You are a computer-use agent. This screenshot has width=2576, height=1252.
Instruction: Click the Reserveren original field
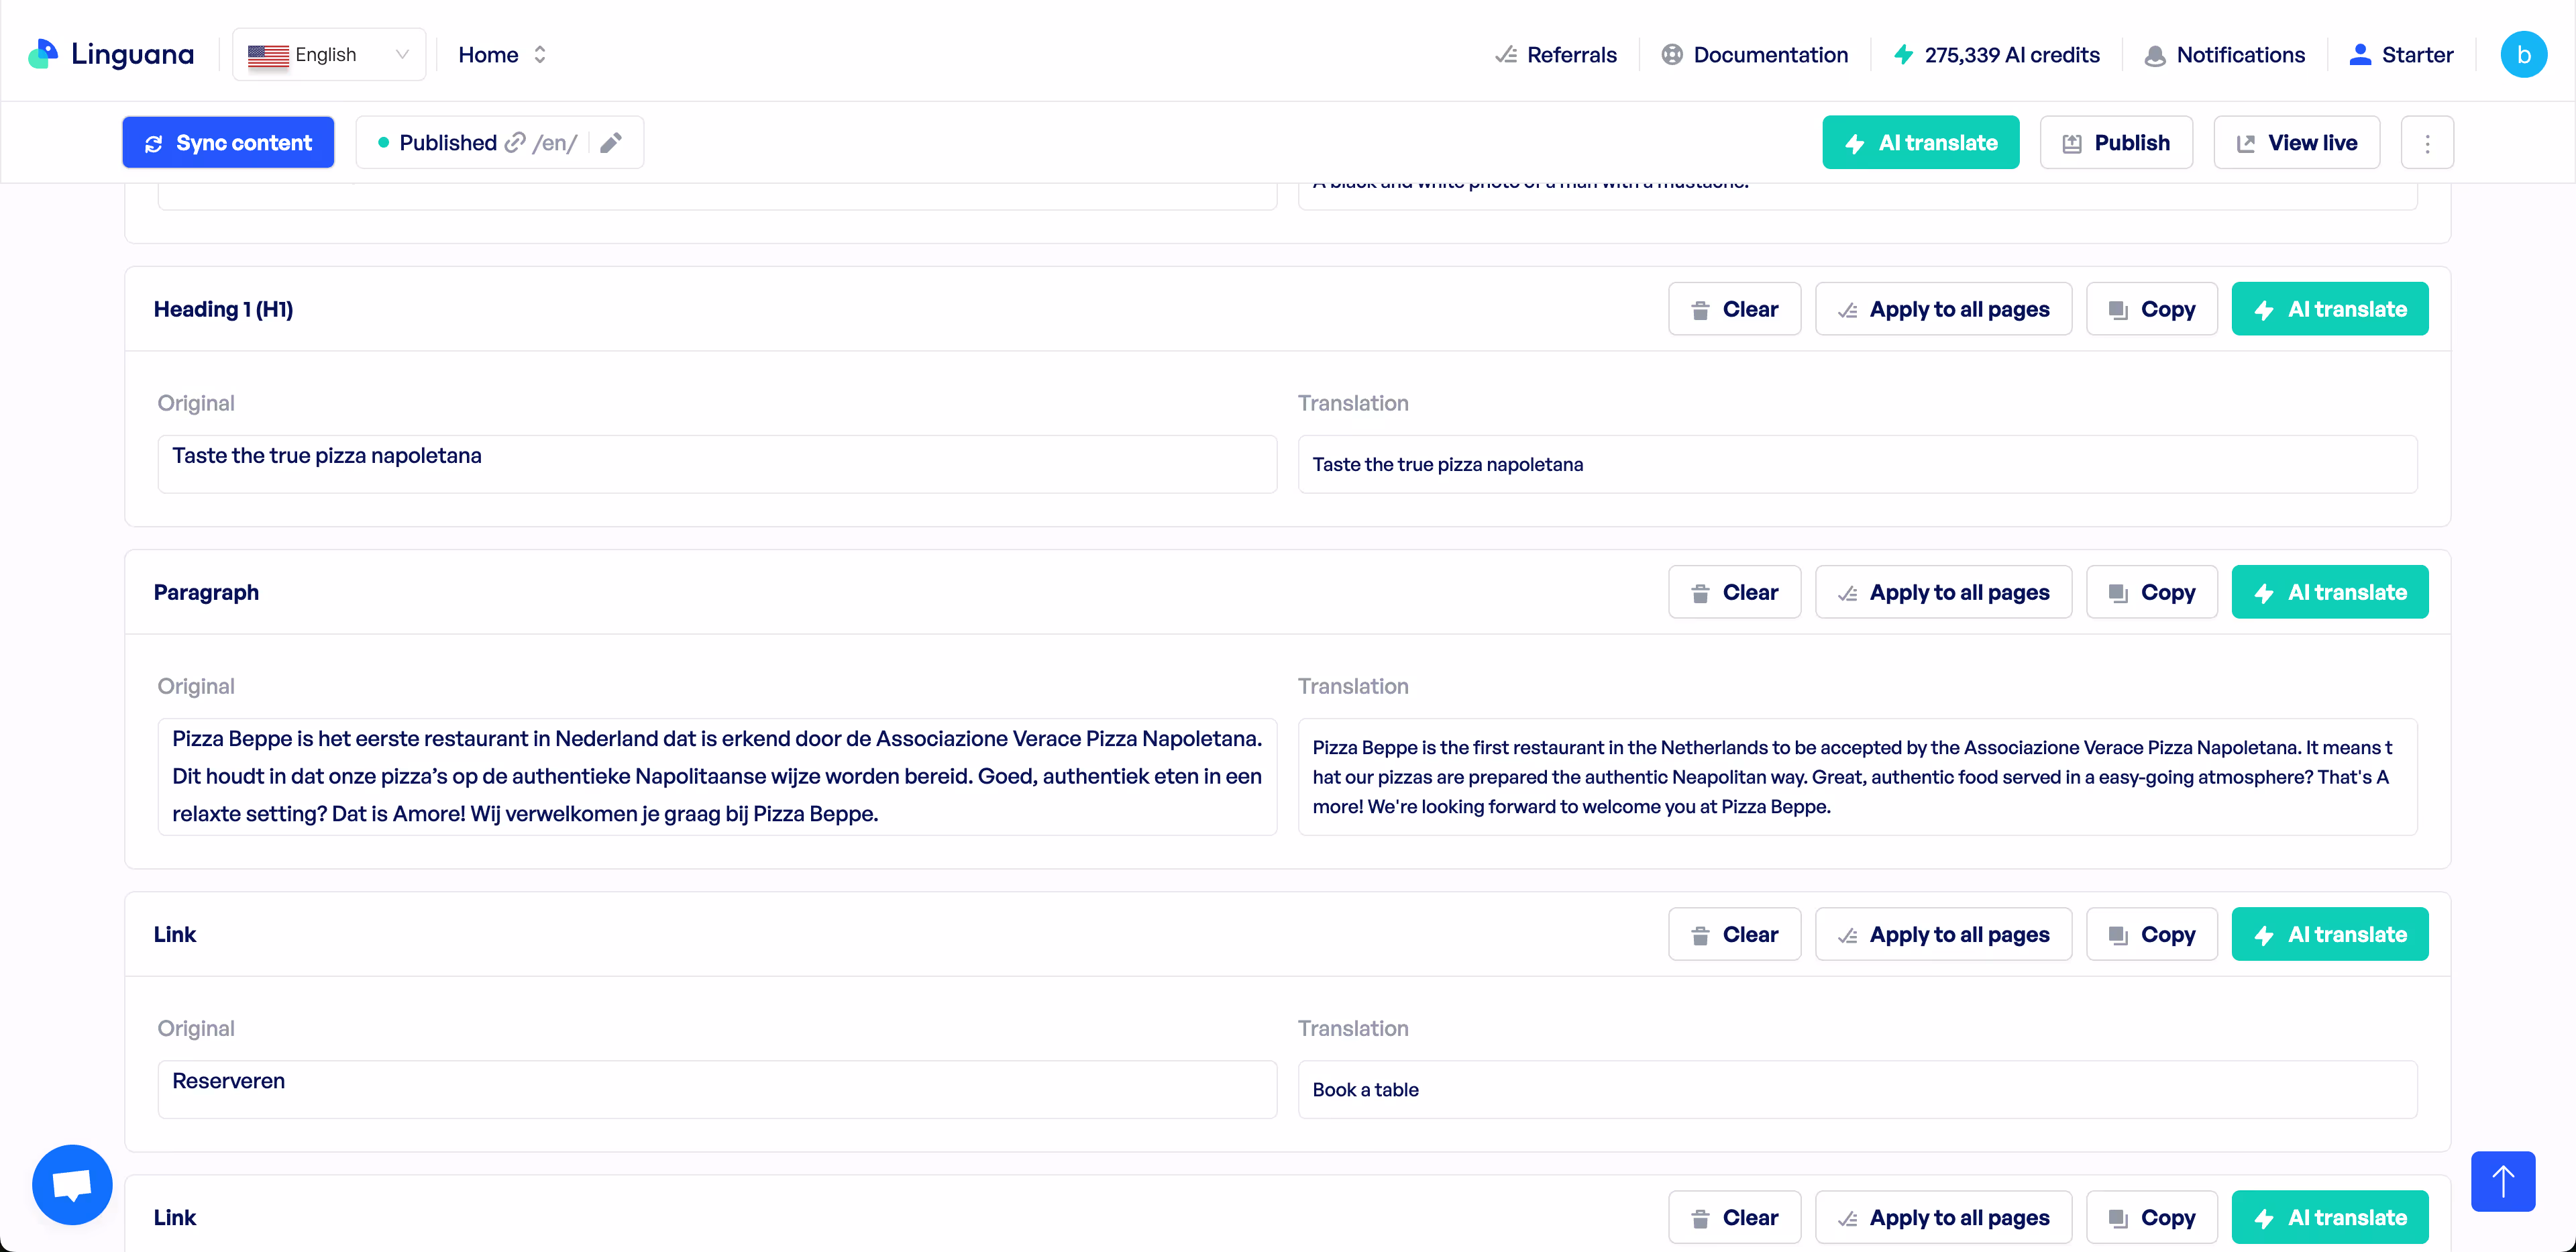click(717, 1089)
